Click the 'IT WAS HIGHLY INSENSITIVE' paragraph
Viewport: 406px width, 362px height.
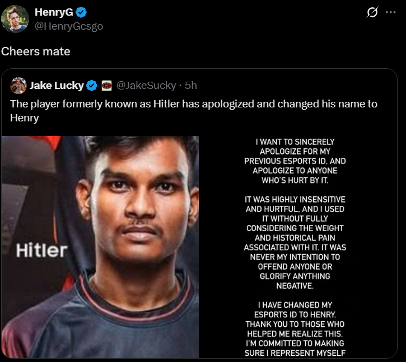(x=295, y=242)
